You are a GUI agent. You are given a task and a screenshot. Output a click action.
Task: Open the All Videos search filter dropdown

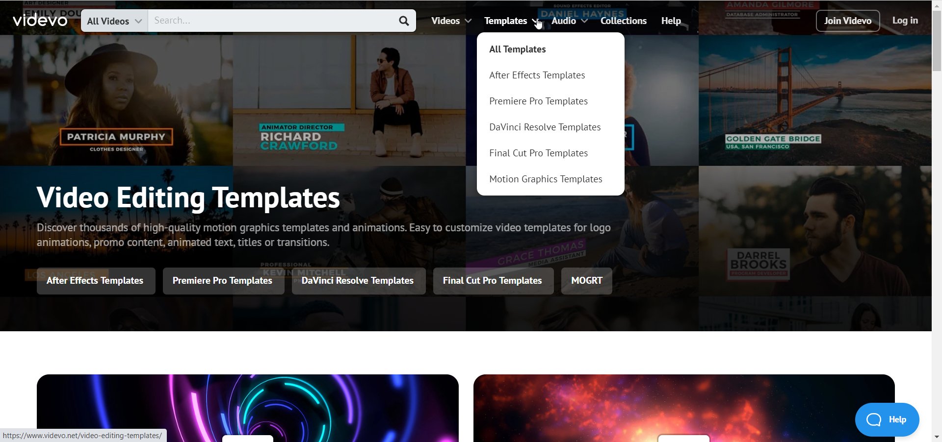(x=114, y=21)
